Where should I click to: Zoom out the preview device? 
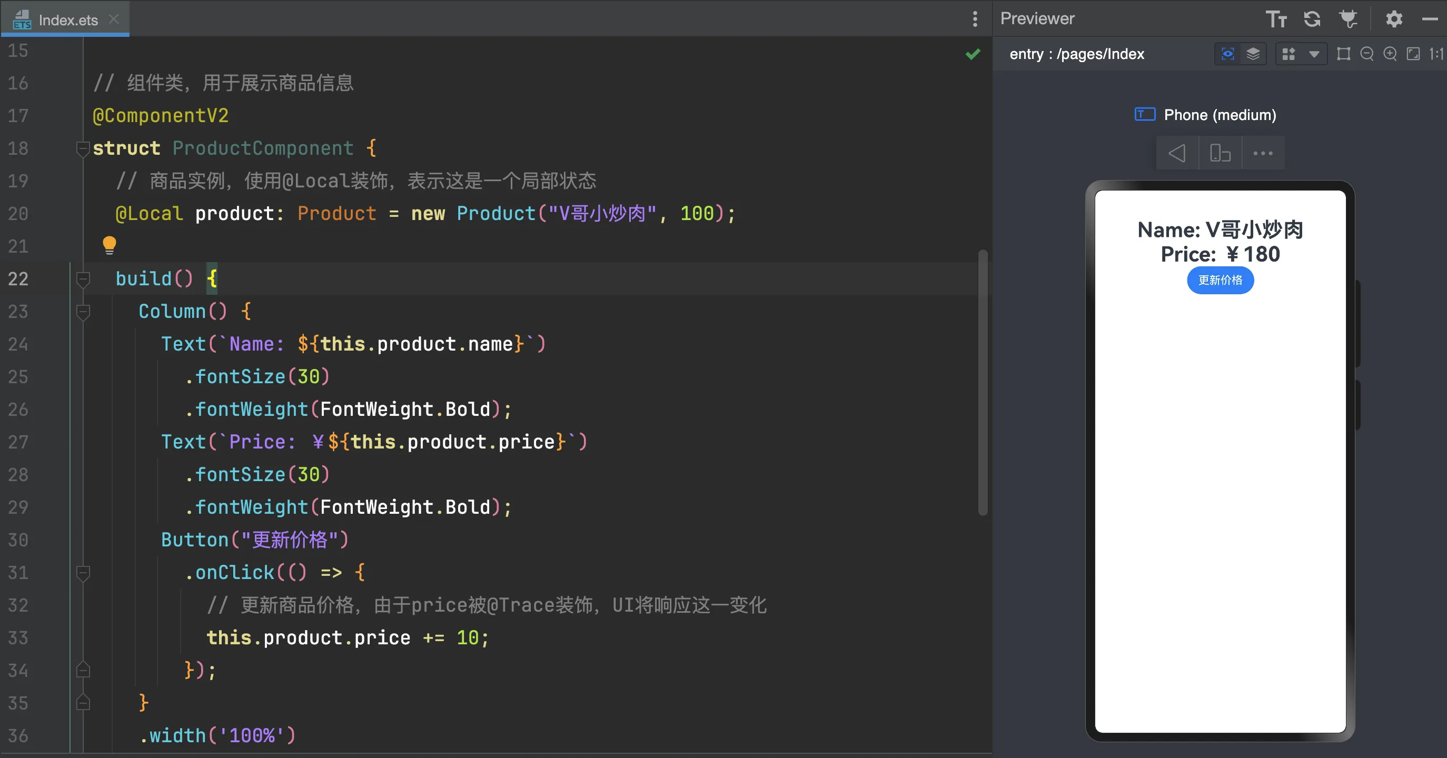coord(1366,54)
